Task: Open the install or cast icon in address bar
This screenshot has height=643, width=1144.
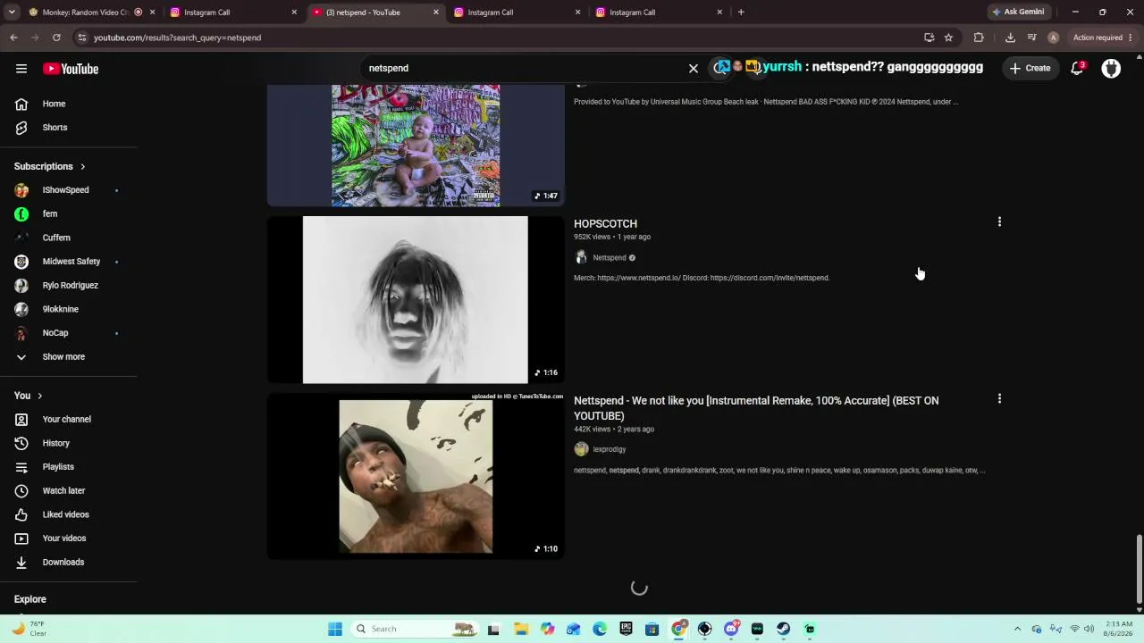Action: (929, 38)
